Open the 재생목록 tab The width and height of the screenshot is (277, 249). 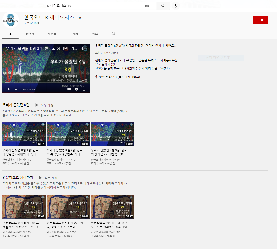53,34
